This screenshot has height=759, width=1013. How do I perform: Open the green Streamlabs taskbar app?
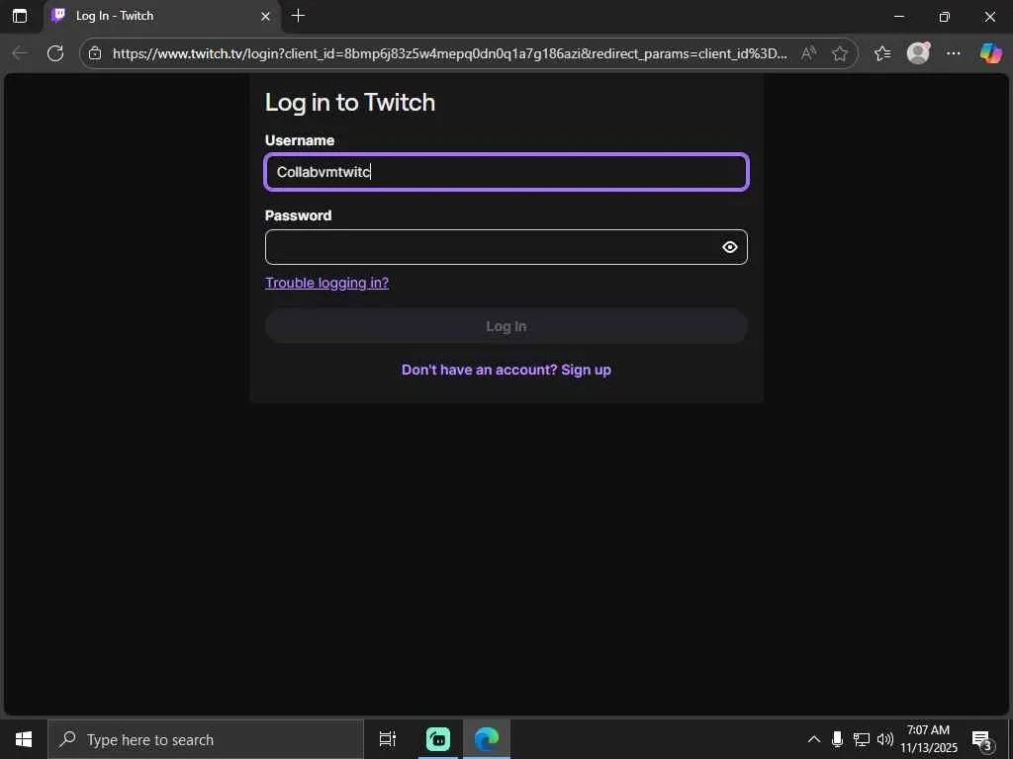click(438, 739)
